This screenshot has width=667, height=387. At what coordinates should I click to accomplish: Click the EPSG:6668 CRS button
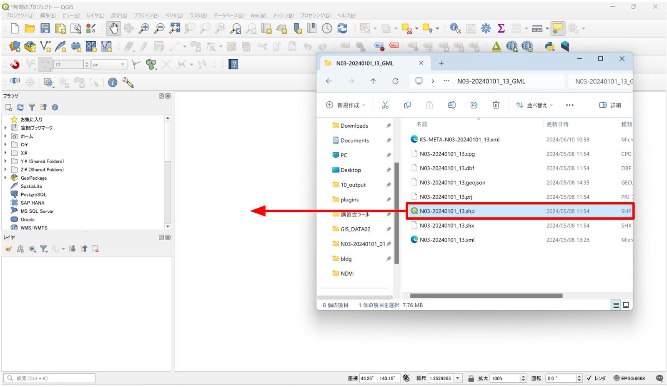pyautogui.click(x=629, y=378)
